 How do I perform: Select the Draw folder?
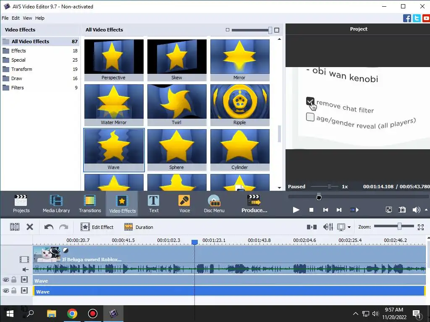point(40,78)
